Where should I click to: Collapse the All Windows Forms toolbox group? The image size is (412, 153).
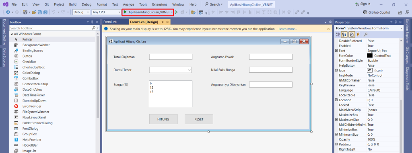(x=12, y=34)
